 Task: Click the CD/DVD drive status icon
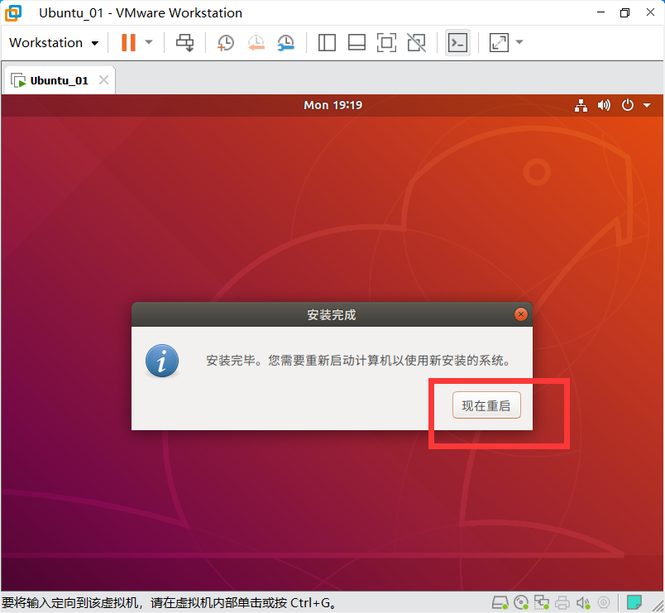tap(521, 602)
